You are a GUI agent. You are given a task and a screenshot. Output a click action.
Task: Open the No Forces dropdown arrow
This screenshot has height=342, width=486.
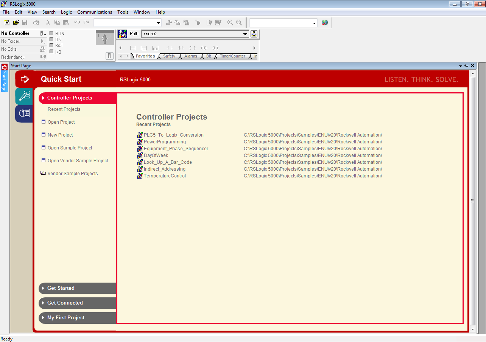click(43, 41)
